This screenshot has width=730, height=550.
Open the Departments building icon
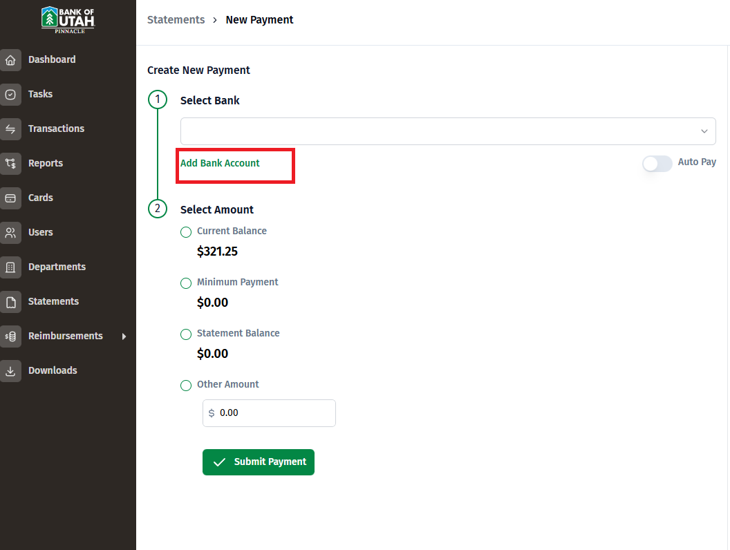tap(10, 267)
